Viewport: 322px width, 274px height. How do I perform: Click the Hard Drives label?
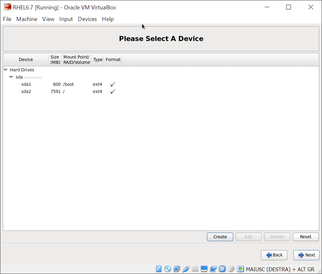coord(22,70)
